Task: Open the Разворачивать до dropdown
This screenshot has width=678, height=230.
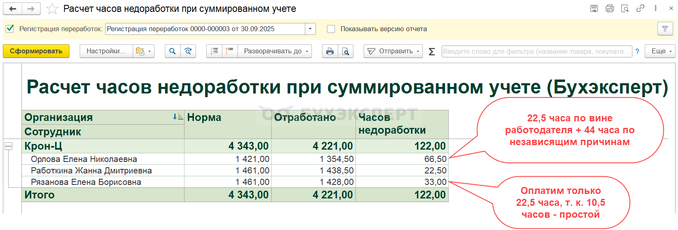Action: pos(275,51)
